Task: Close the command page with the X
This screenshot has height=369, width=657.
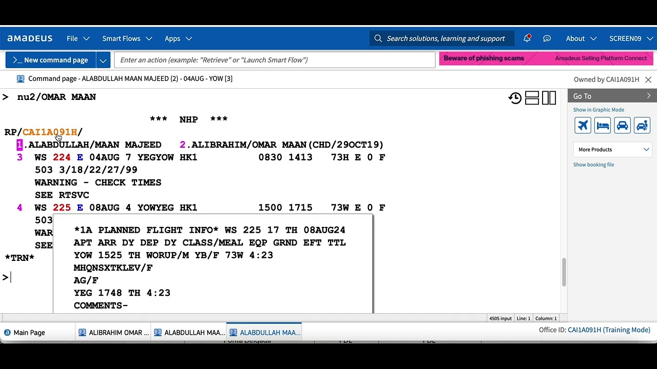Action: [x=648, y=79]
